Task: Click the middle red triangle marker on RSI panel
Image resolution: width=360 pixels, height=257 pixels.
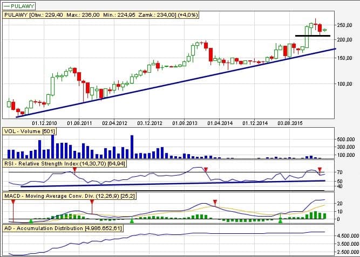Action: (x=206, y=169)
